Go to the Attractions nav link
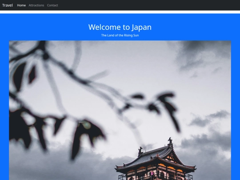Screen dimensions: 240x180 pos(36,5)
